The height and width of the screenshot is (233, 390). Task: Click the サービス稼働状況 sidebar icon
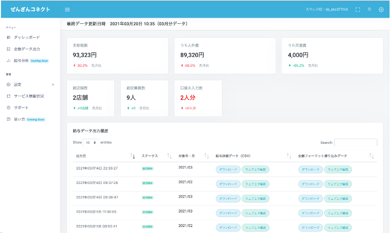point(8,96)
